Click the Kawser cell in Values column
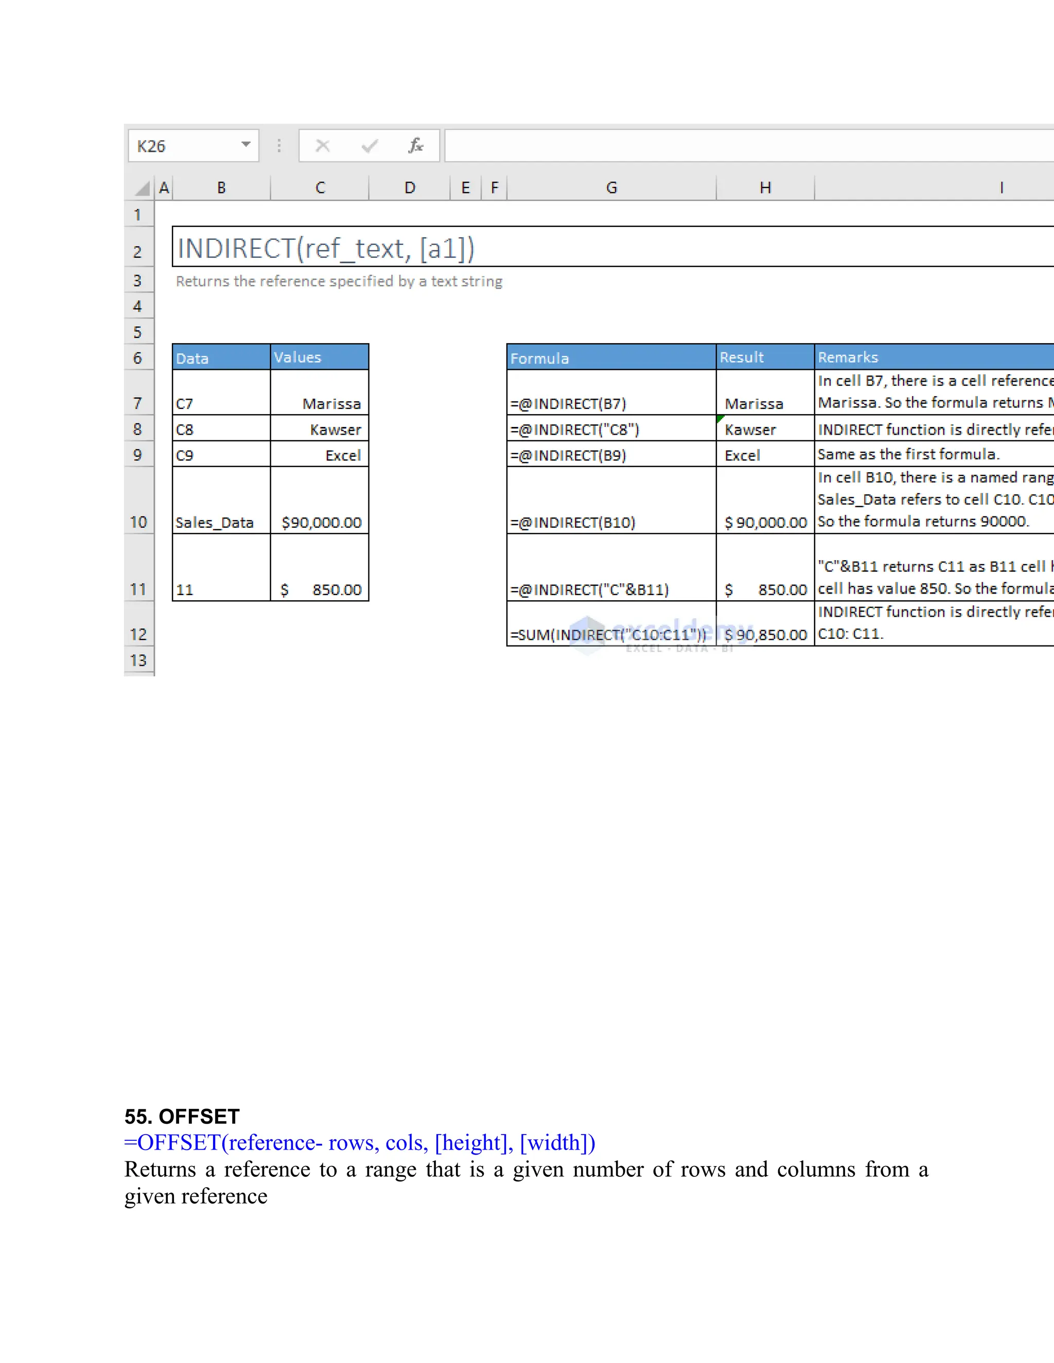Image resolution: width=1054 pixels, height=1363 pixels. pyautogui.click(x=320, y=428)
